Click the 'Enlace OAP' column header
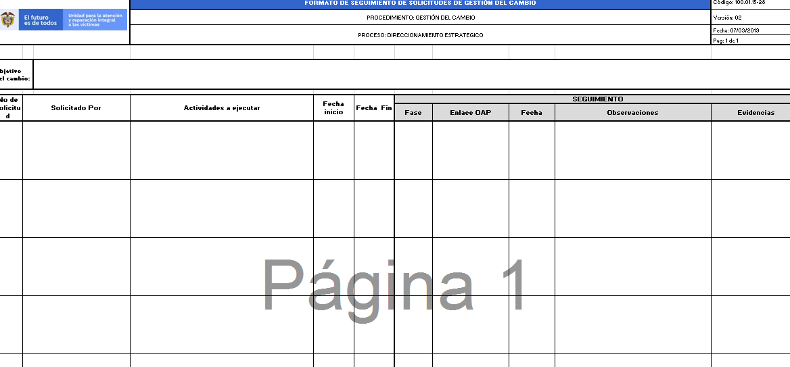The height and width of the screenshot is (367, 790). point(471,112)
